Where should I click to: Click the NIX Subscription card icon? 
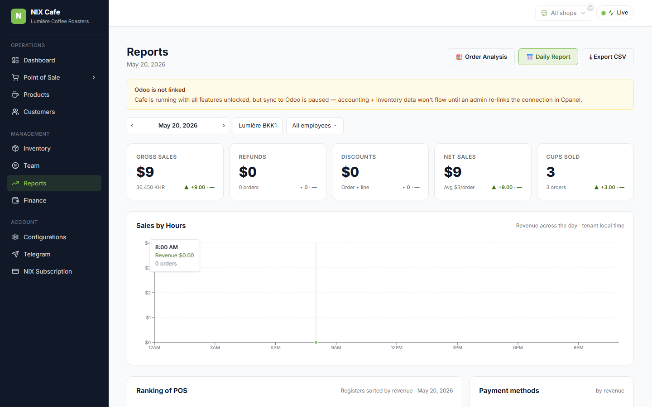(15, 271)
